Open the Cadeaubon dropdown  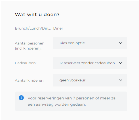coord(90,63)
